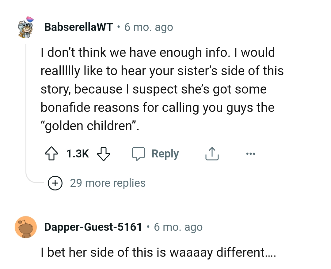Expand the 29 more replies thread
The width and height of the screenshot is (331, 269).
tap(108, 183)
